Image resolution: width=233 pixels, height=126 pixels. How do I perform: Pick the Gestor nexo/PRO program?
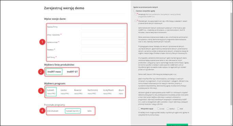(x=65, y=92)
